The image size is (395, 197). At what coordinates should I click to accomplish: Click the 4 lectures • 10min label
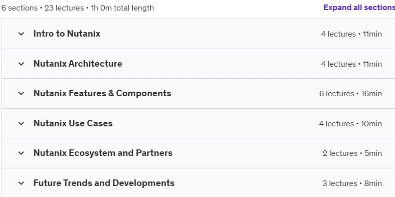click(350, 124)
